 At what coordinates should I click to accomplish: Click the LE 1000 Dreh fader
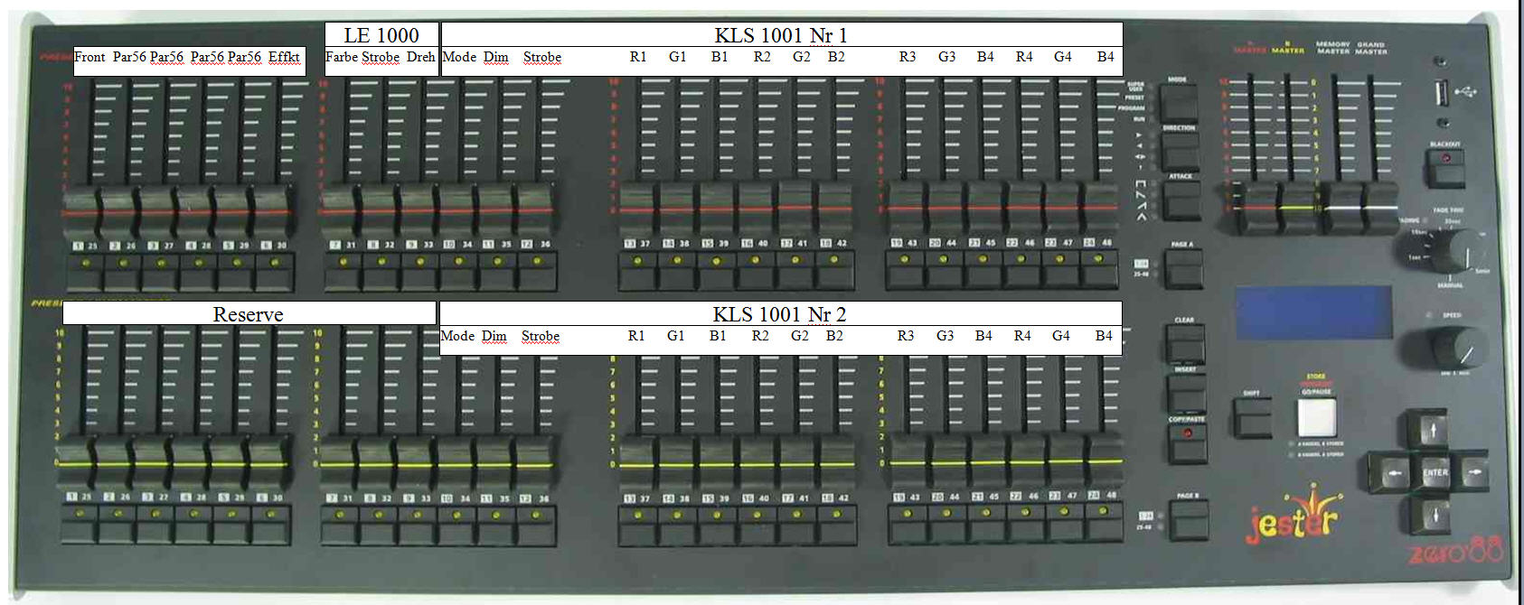coord(419,211)
